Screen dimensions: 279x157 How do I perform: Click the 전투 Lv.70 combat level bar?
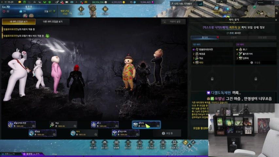click(10, 154)
